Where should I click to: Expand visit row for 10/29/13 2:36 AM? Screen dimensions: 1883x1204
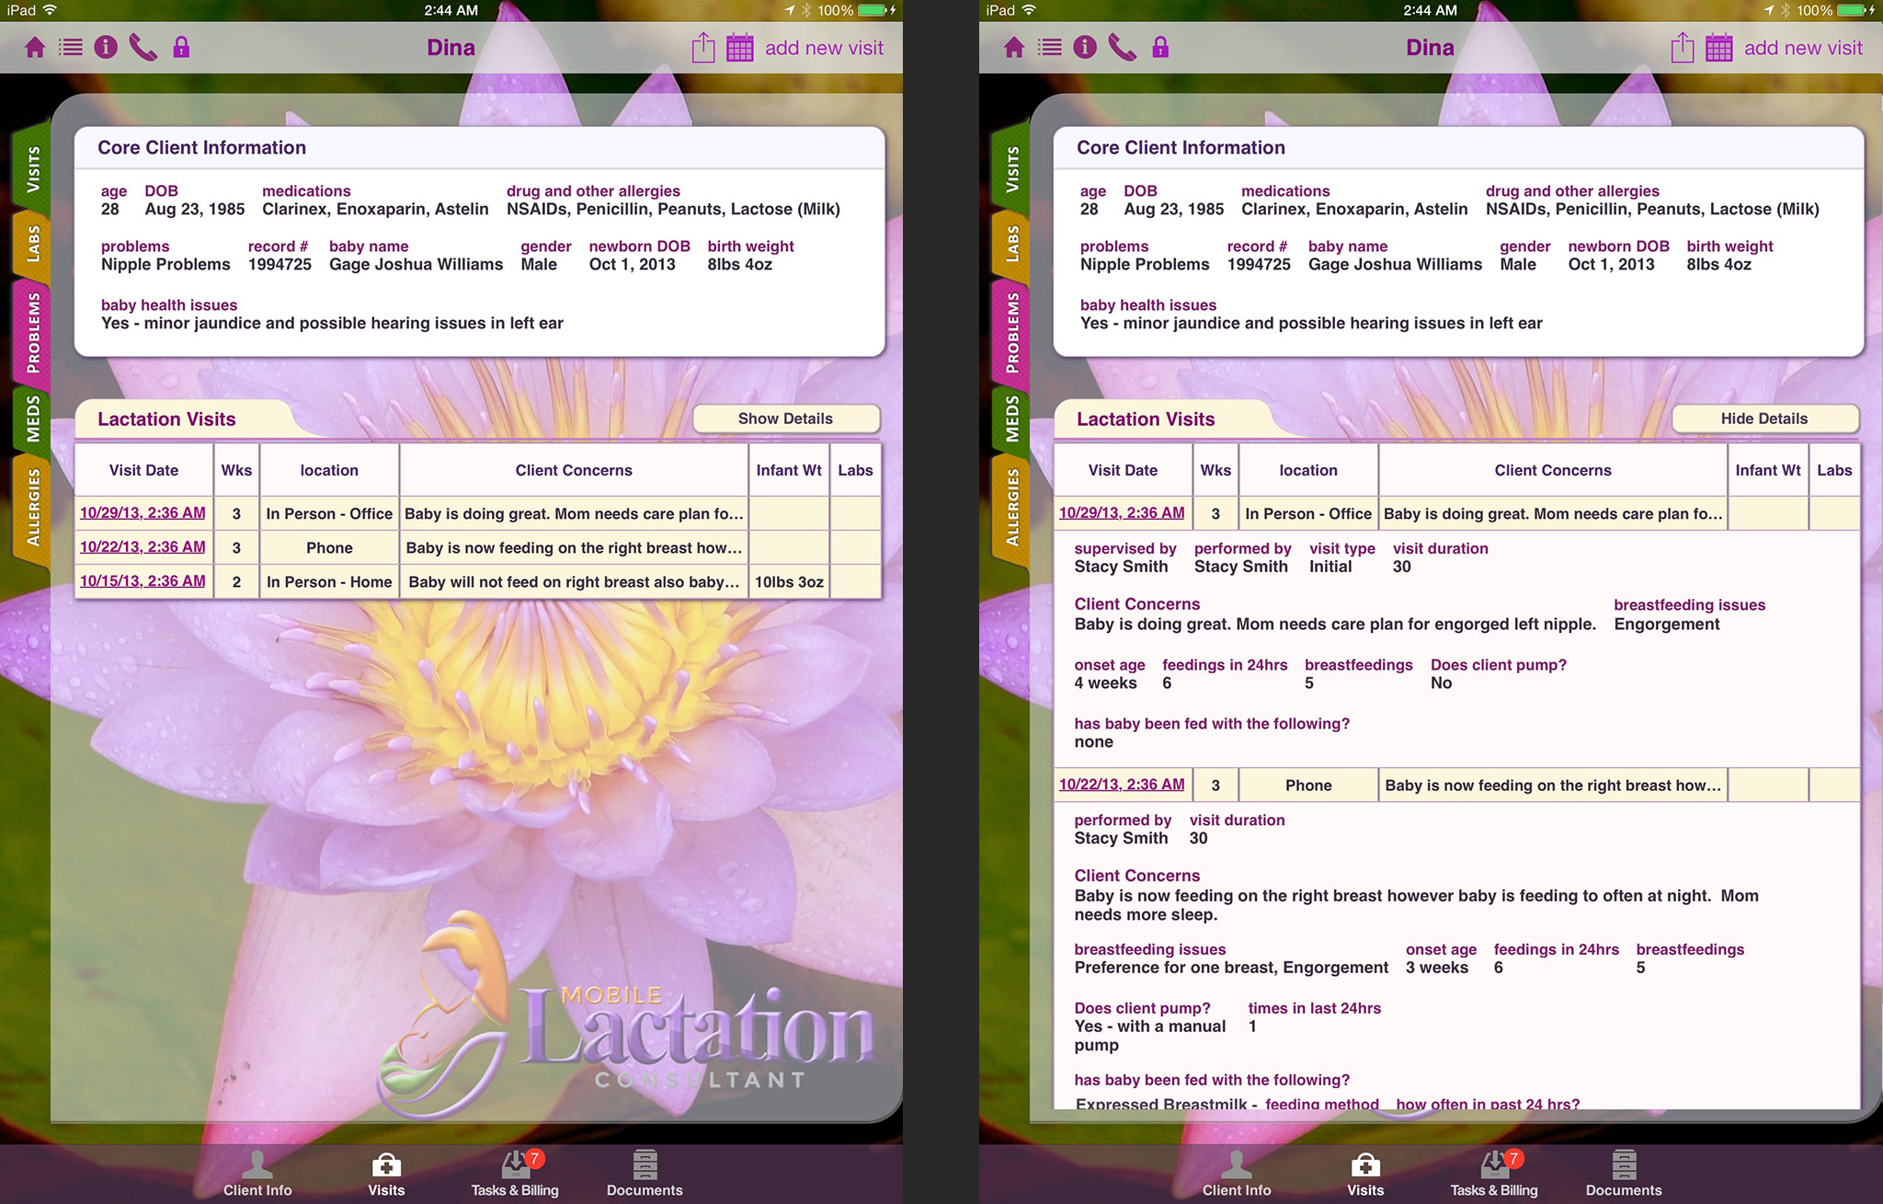click(143, 512)
